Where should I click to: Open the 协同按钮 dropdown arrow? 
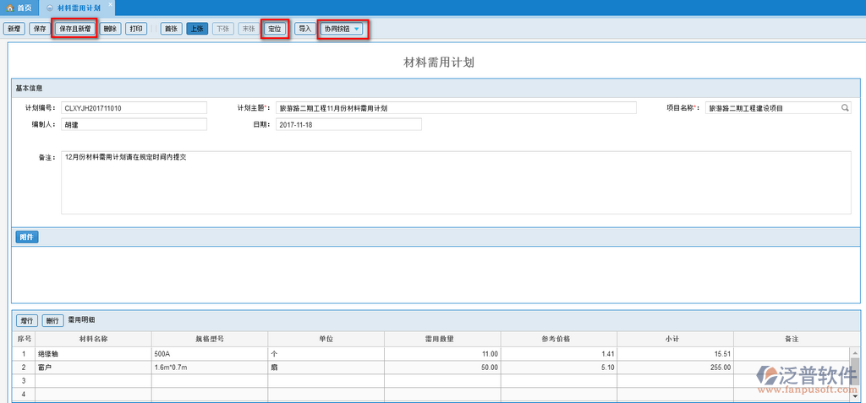tap(357, 29)
